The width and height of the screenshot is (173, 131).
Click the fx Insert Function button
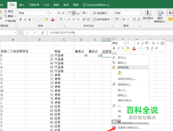(43, 33)
